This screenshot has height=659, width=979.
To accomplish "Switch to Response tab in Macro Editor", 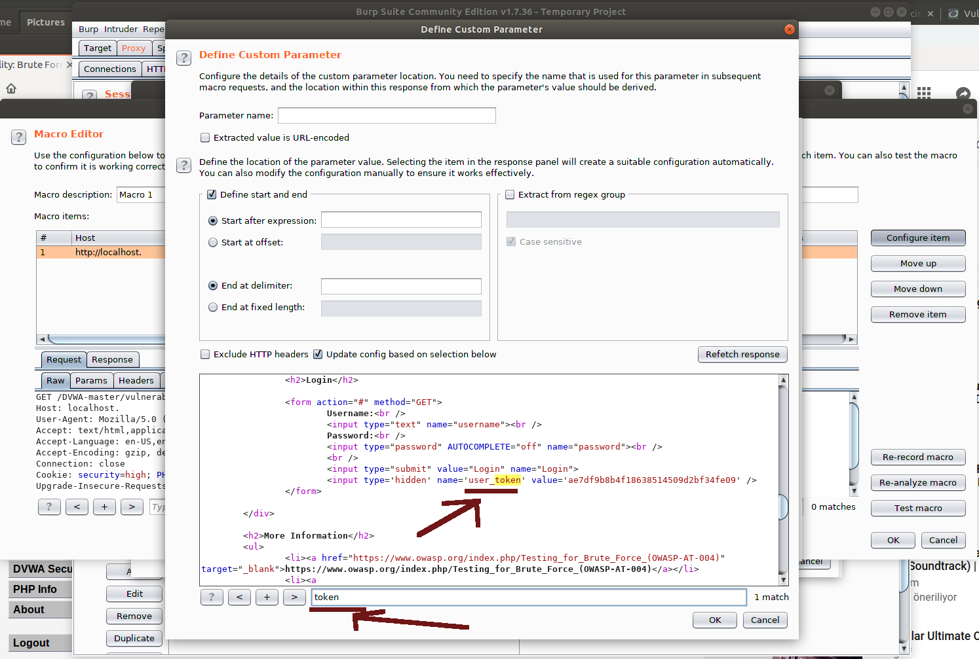I will coord(112,359).
